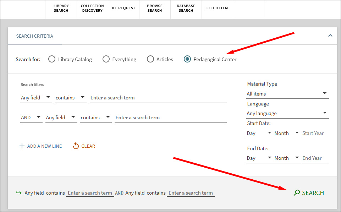Viewport: 341px width, 212px height.
Task: Choose the Everything search scope radio
Action: tap(106, 59)
